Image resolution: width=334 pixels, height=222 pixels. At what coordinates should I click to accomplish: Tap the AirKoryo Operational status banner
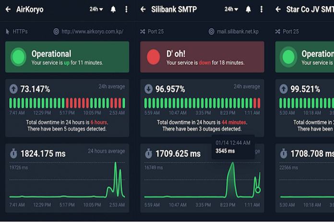point(67,57)
